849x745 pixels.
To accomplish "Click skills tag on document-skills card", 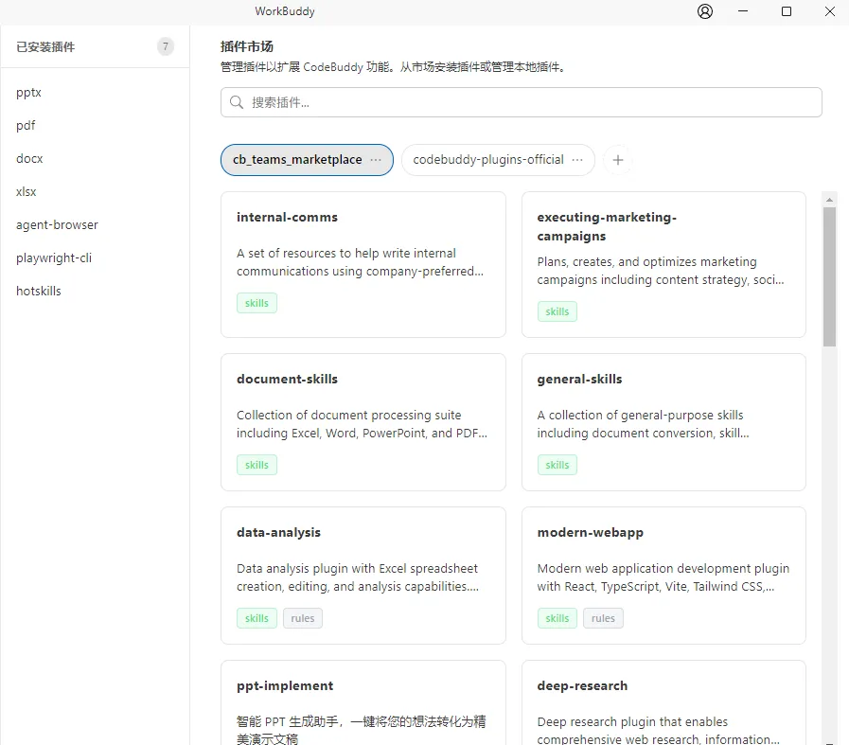I will (256, 465).
